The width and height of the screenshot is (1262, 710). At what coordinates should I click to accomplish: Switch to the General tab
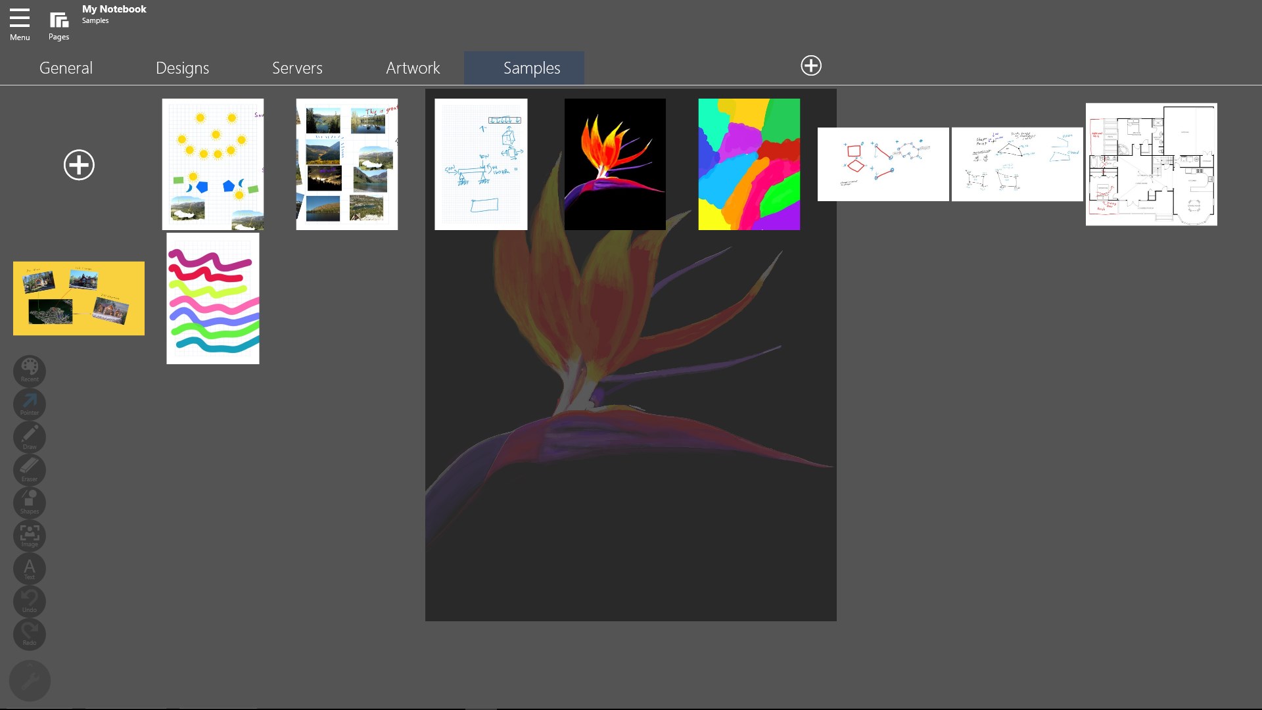point(66,68)
